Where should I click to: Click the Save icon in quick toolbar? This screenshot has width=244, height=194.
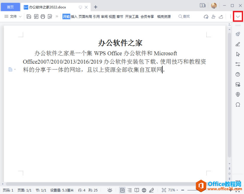[29, 17]
